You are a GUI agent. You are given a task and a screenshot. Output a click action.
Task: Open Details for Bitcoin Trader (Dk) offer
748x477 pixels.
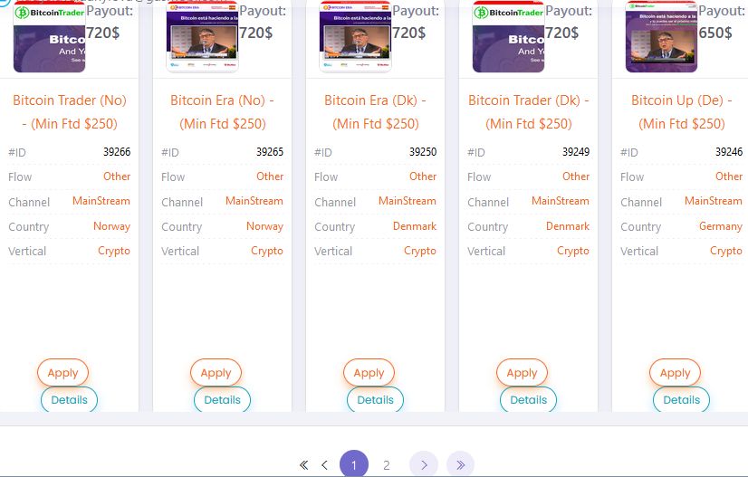pyautogui.click(x=528, y=400)
